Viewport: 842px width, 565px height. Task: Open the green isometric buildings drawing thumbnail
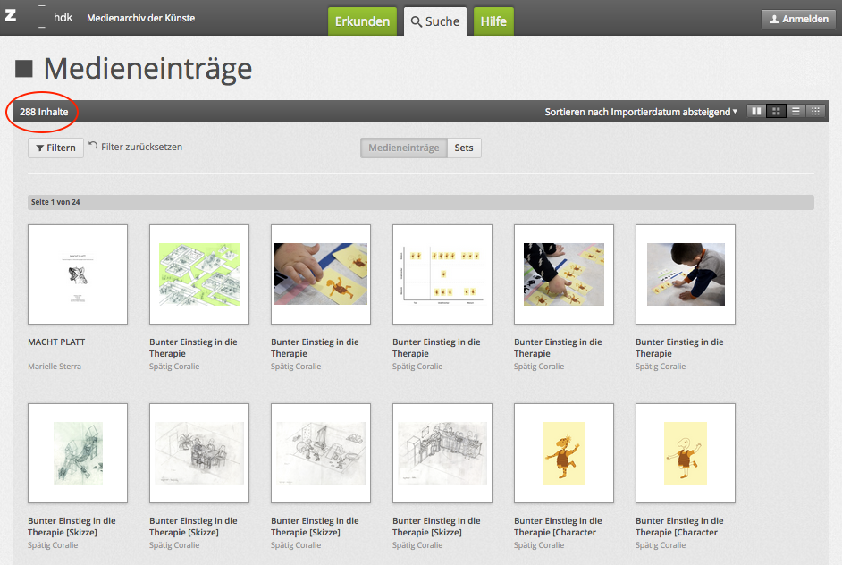pyautogui.click(x=199, y=274)
